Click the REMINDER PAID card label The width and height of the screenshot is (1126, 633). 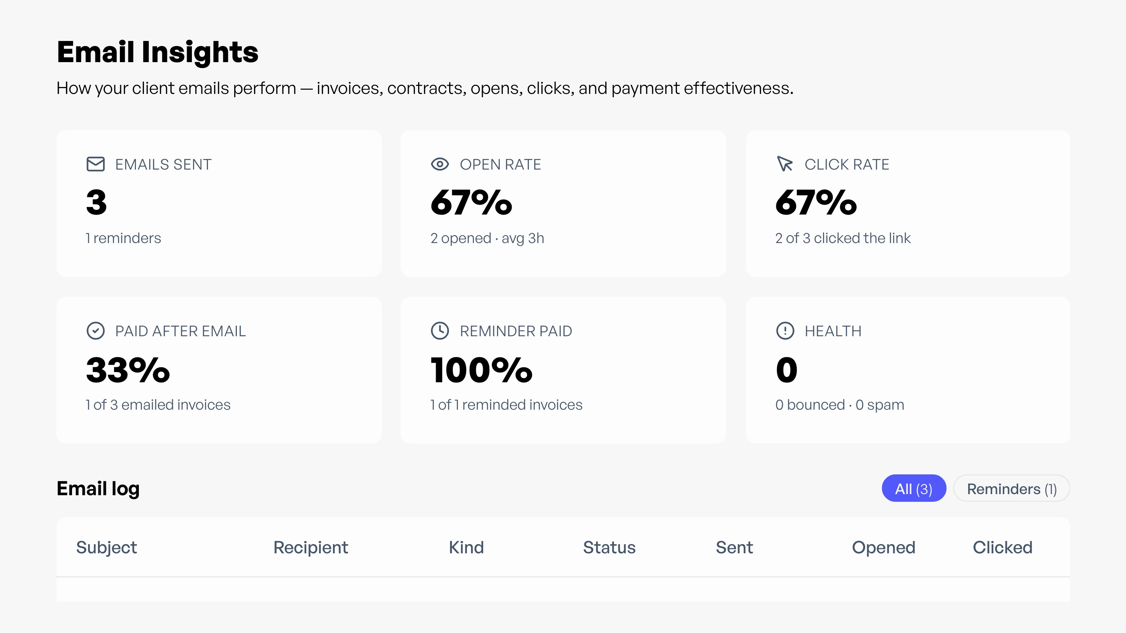(516, 331)
